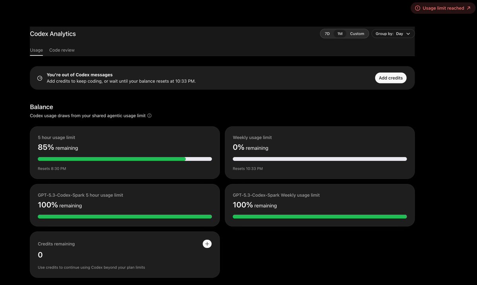This screenshot has width=477, height=285.
Task: Click the Use credits to continue description text
Action: click(x=91, y=268)
